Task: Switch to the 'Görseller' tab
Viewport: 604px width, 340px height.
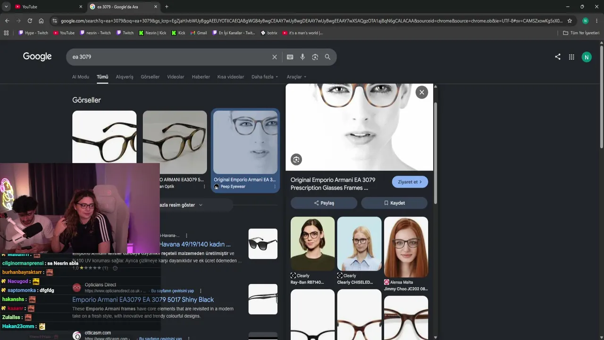Action: click(x=150, y=77)
